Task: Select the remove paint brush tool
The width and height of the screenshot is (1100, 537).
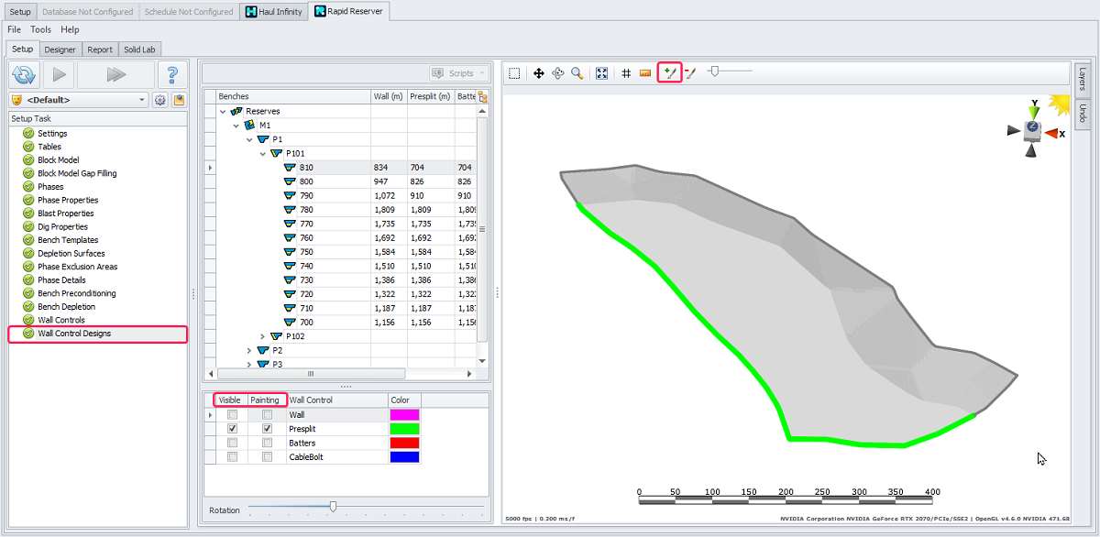Action: coord(691,73)
